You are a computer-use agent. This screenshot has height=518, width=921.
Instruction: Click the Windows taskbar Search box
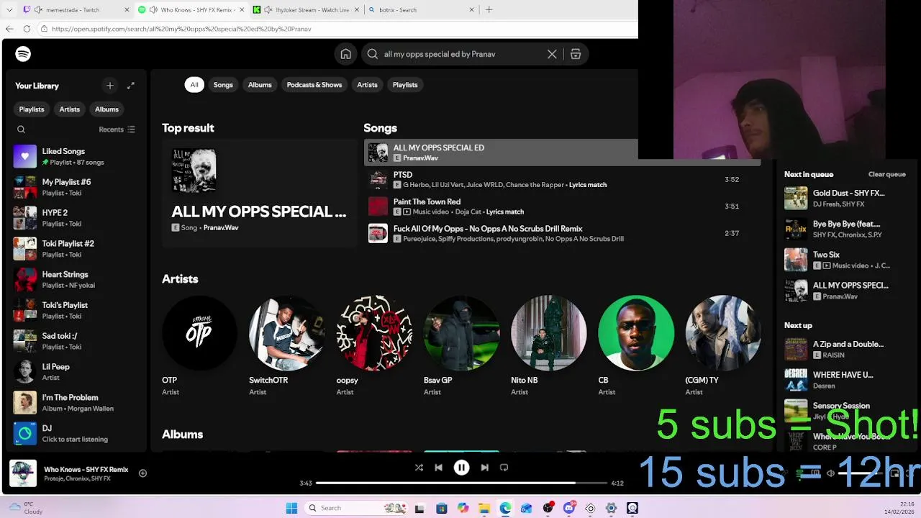pos(356,508)
